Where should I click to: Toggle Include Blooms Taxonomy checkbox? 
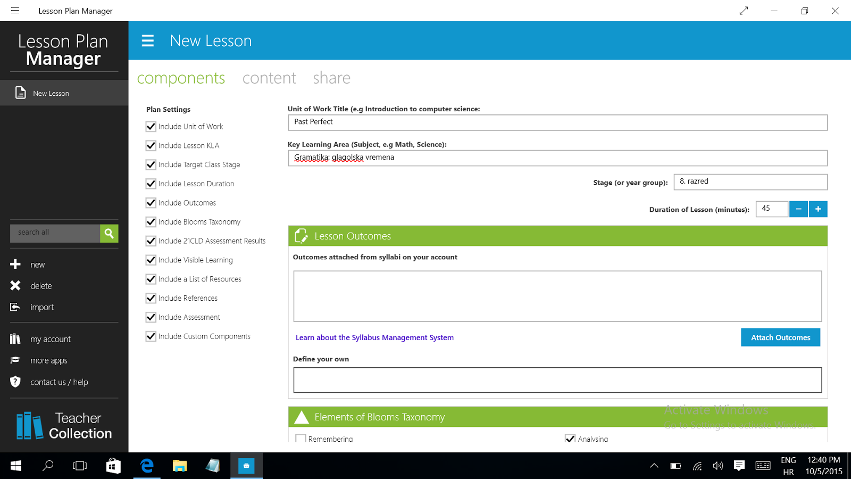click(151, 222)
